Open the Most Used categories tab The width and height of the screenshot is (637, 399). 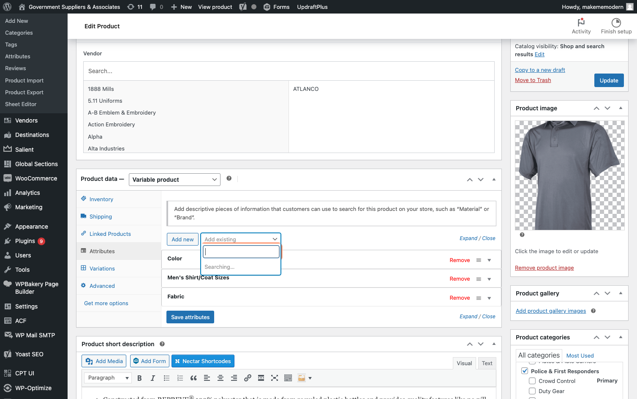coord(580,355)
